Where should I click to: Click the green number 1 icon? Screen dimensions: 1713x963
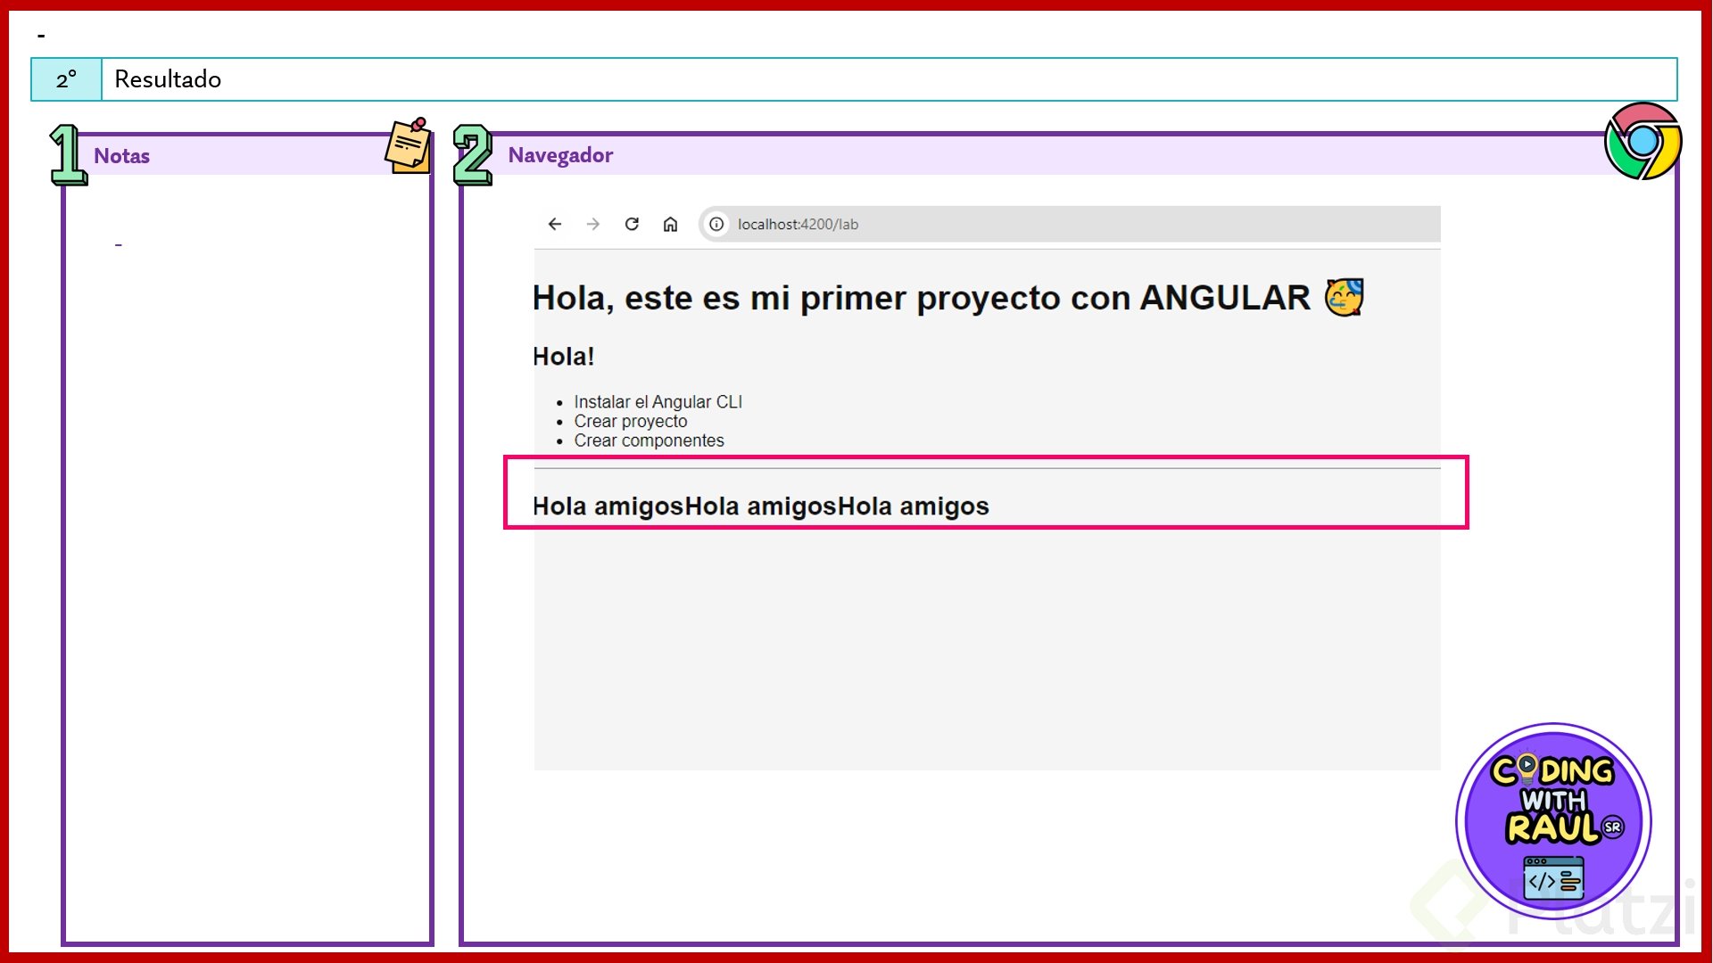(68, 155)
